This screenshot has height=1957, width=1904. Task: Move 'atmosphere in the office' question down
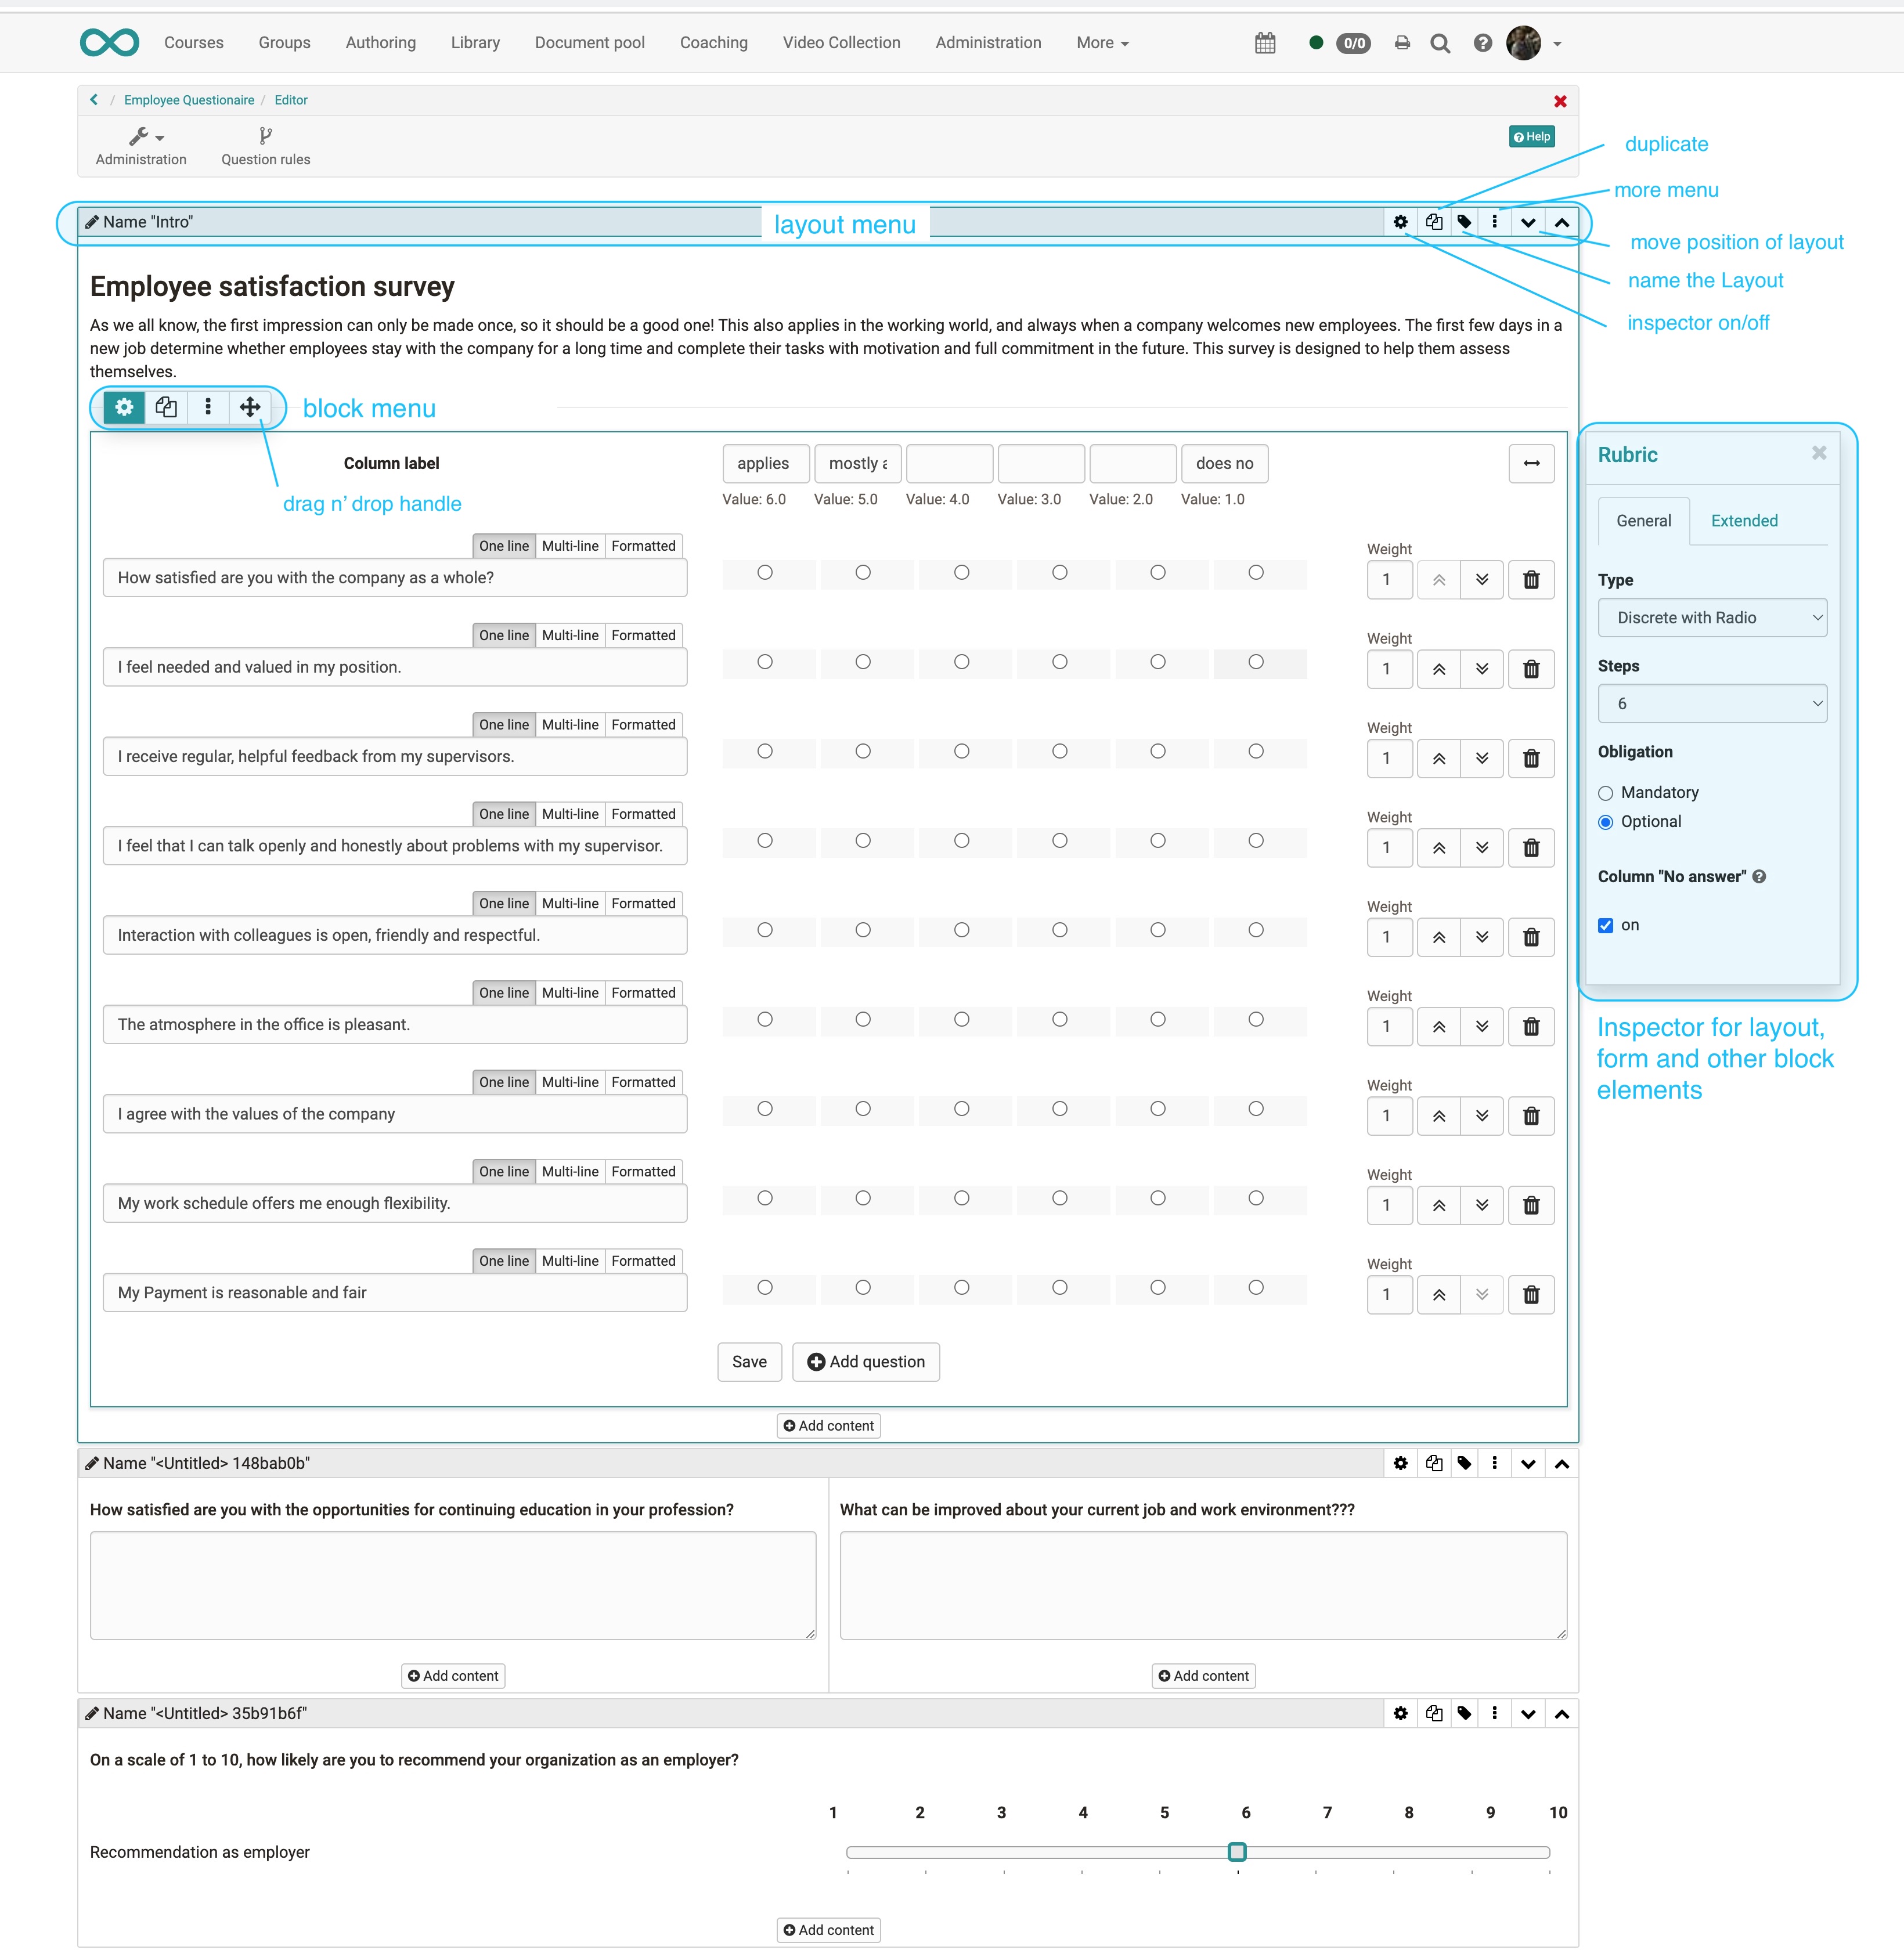pyautogui.click(x=1482, y=1027)
